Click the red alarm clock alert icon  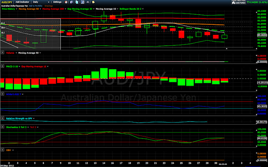click(x=66, y=2)
